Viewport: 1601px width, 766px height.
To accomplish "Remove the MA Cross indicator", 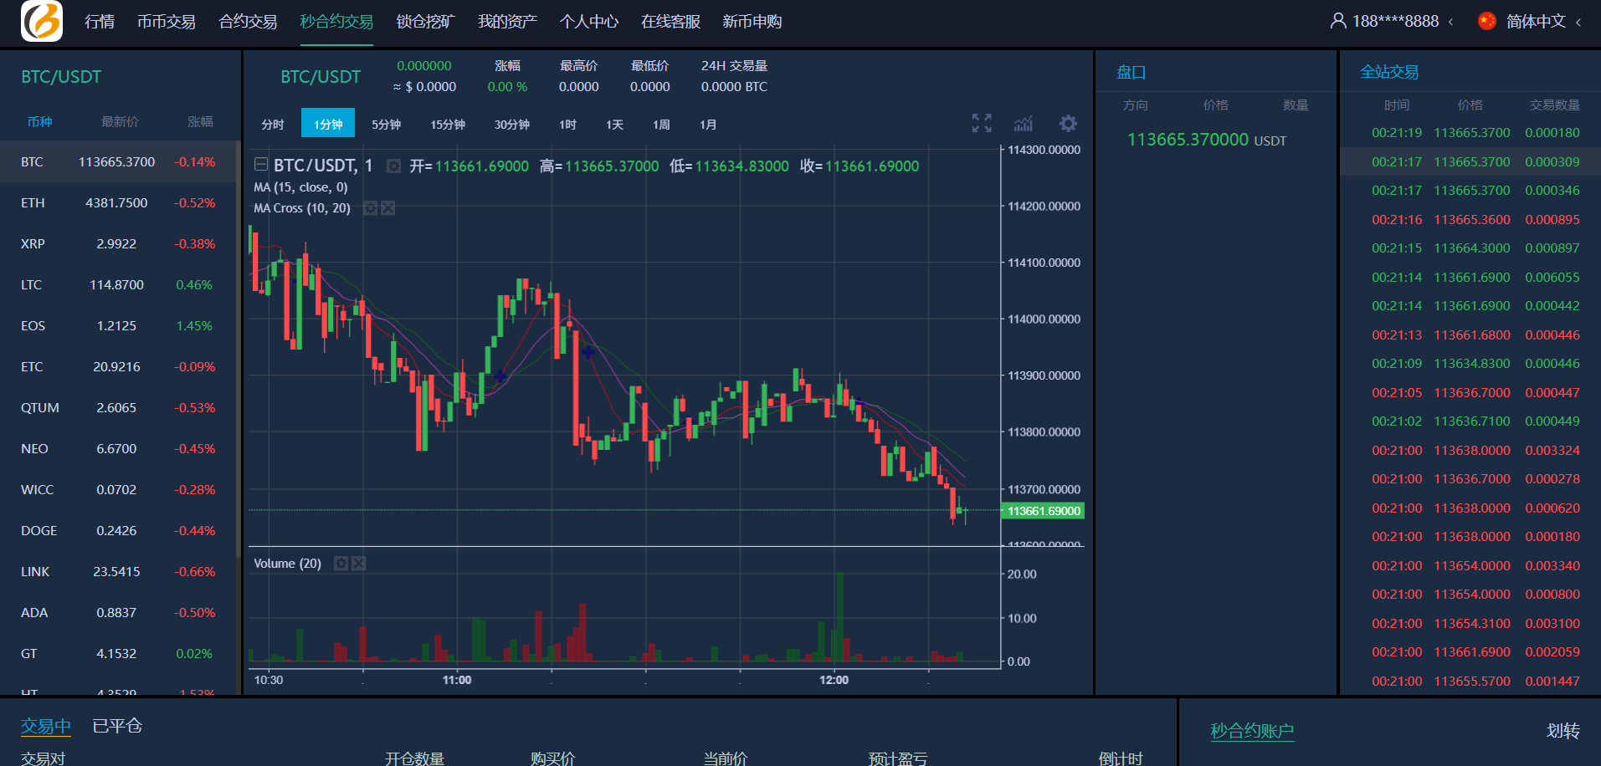I will click(388, 208).
